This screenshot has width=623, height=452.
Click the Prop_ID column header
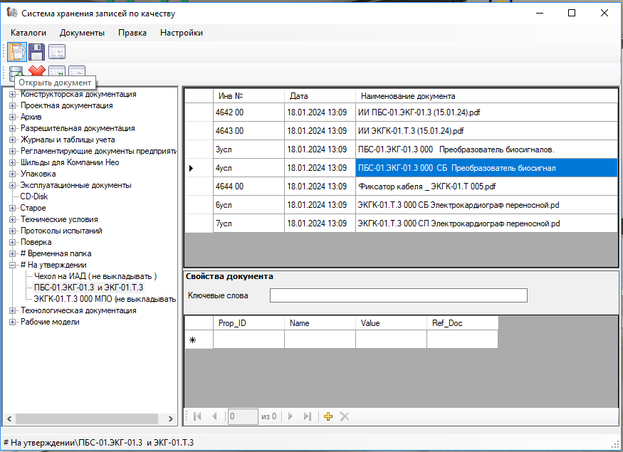[x=248, y=323]
